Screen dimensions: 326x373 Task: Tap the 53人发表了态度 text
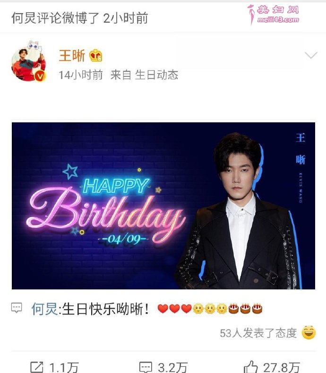pos(258,333)
